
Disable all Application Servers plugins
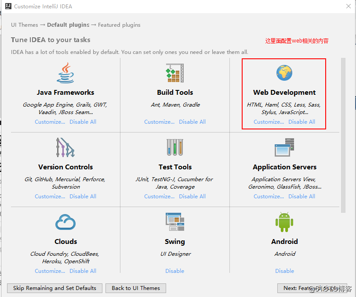(302, 196)
